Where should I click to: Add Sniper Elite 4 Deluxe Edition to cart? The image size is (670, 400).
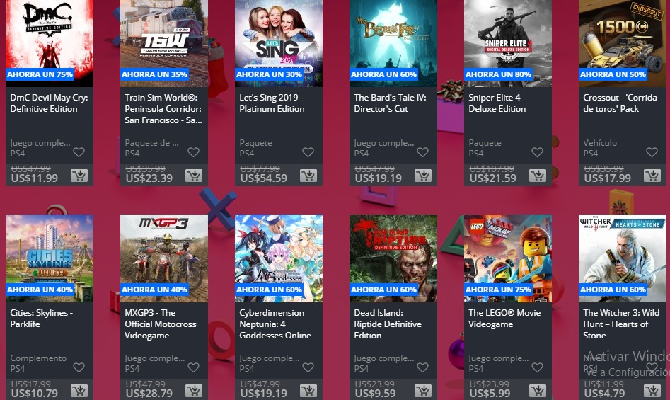(537, 175)
